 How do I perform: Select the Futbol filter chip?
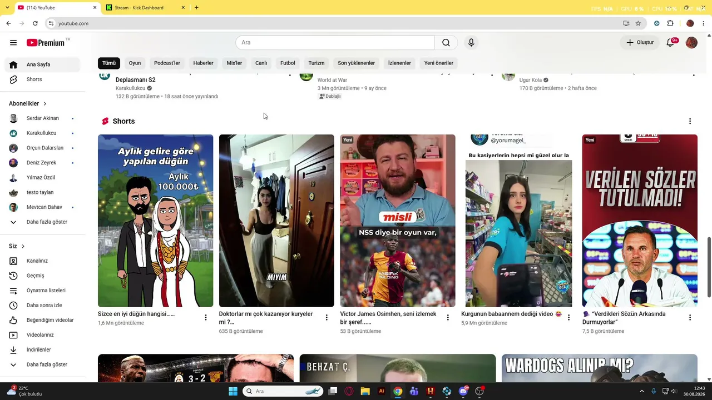pos(288,63)
